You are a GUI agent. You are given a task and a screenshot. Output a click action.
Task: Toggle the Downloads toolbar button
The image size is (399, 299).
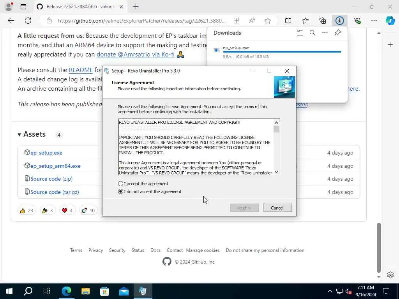click(339, 21)
